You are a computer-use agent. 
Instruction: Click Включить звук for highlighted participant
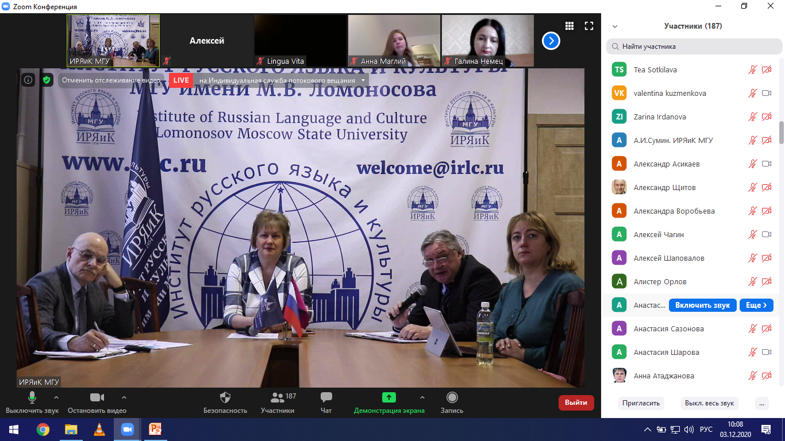pyautogui.click(x=703, y=305)
